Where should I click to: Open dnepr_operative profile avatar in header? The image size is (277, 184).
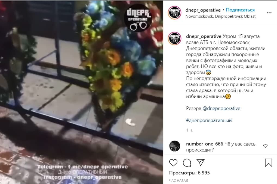[x=174, y=13]
